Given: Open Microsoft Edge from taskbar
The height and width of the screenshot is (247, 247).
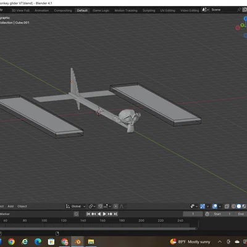Looking at the screenshot, I should pos(38,241).
